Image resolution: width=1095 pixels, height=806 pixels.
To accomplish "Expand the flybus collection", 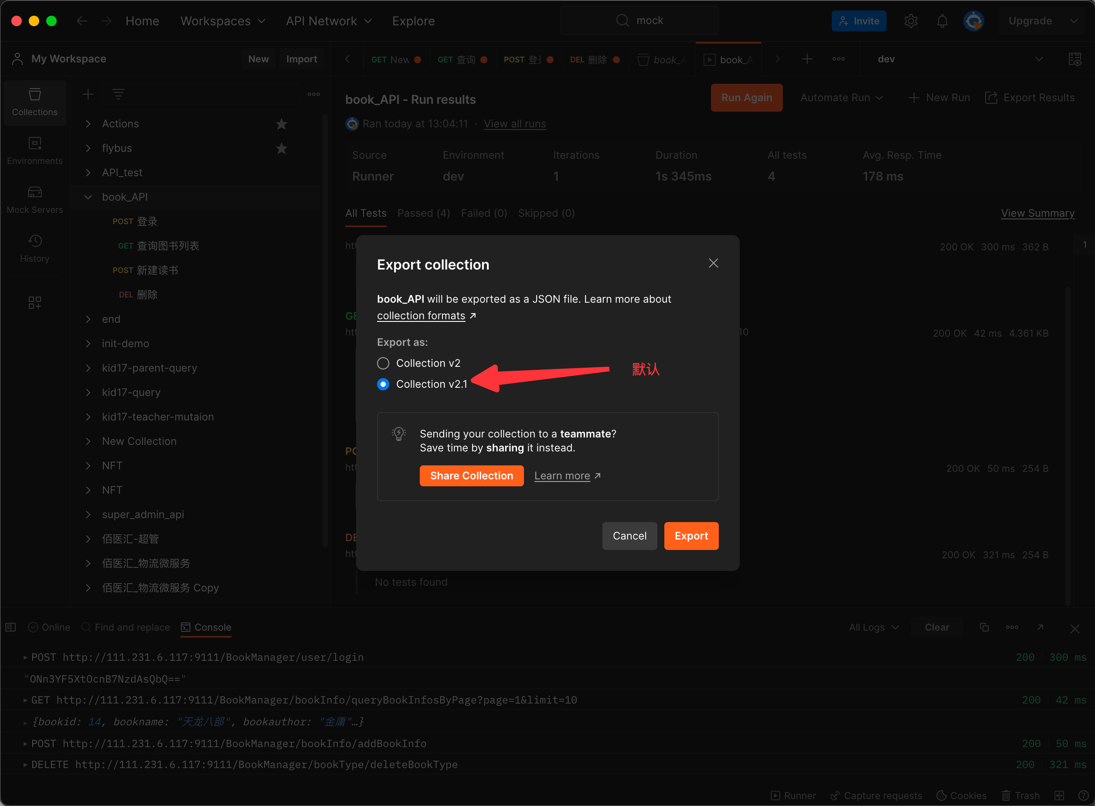I will pyautogui.click(x=88, y=148).
